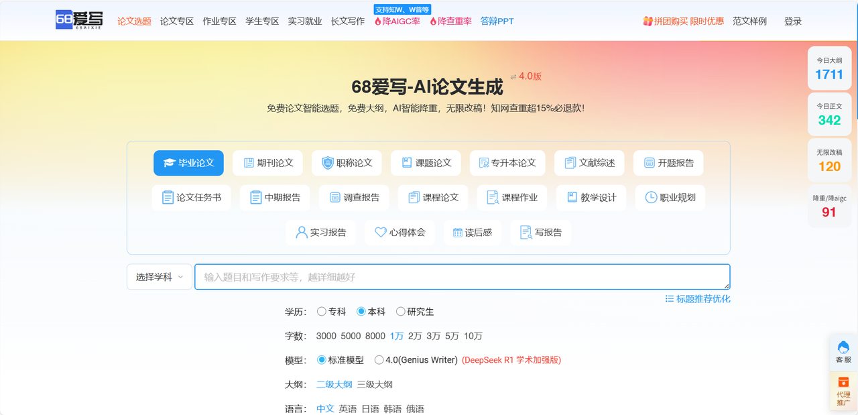This screenshot has width=858, height=415.
Task: Click the 专升本论文 document icon
Action: tap(484, 163)
